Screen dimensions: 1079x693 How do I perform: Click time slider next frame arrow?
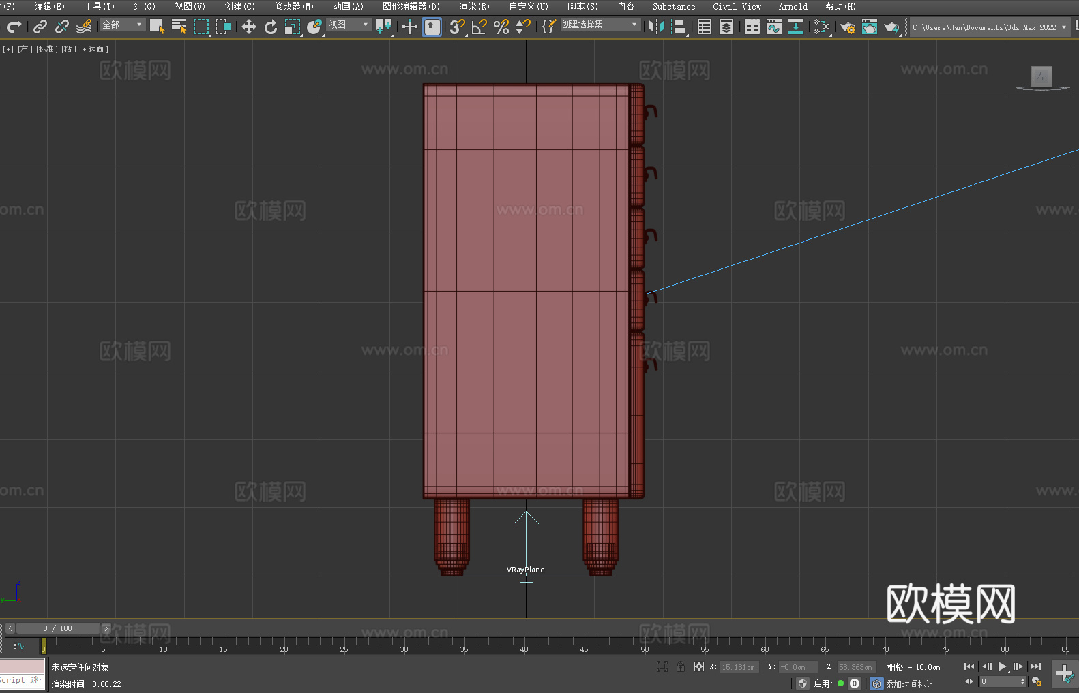(x=106, y=628)
